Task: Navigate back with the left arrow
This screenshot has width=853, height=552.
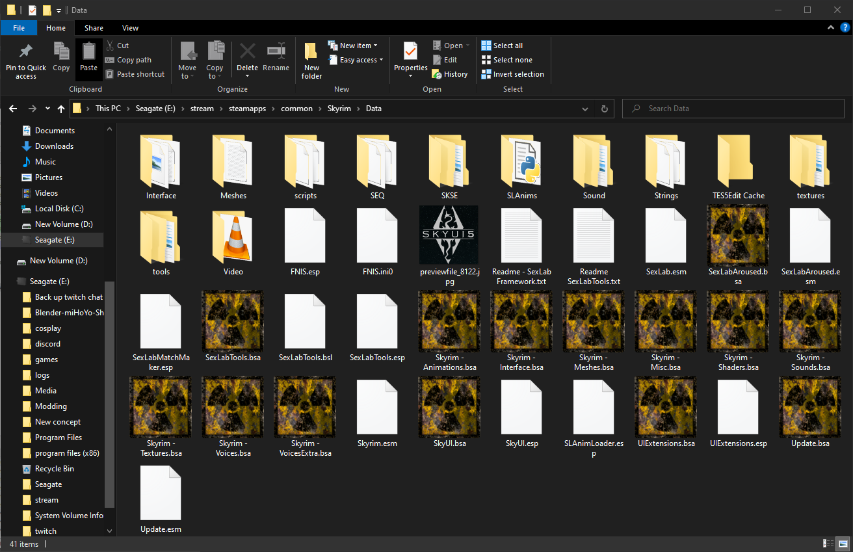Action: point(14,109)
